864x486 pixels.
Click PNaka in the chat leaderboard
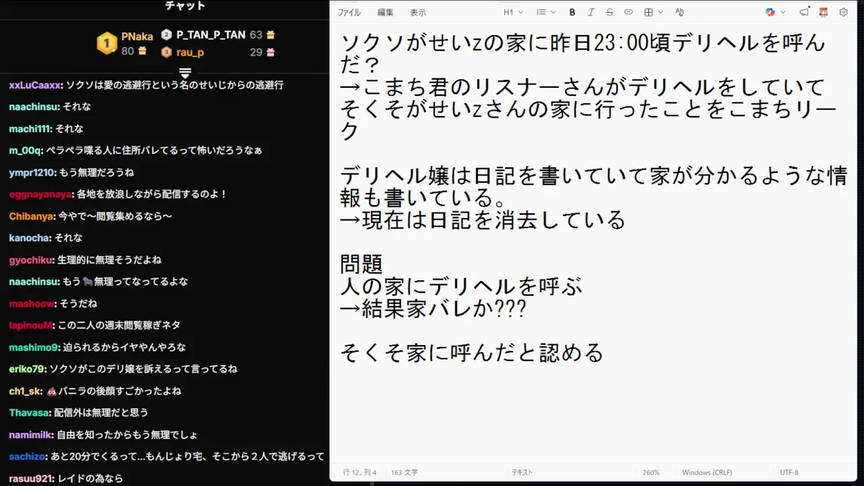137,37
